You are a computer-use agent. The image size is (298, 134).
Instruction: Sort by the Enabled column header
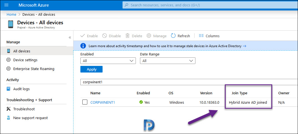[x=143, y=93]
